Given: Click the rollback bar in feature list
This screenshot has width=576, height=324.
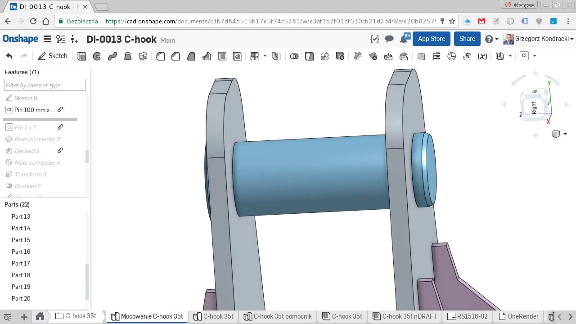Looking at the screenshot, I should 40,119.
